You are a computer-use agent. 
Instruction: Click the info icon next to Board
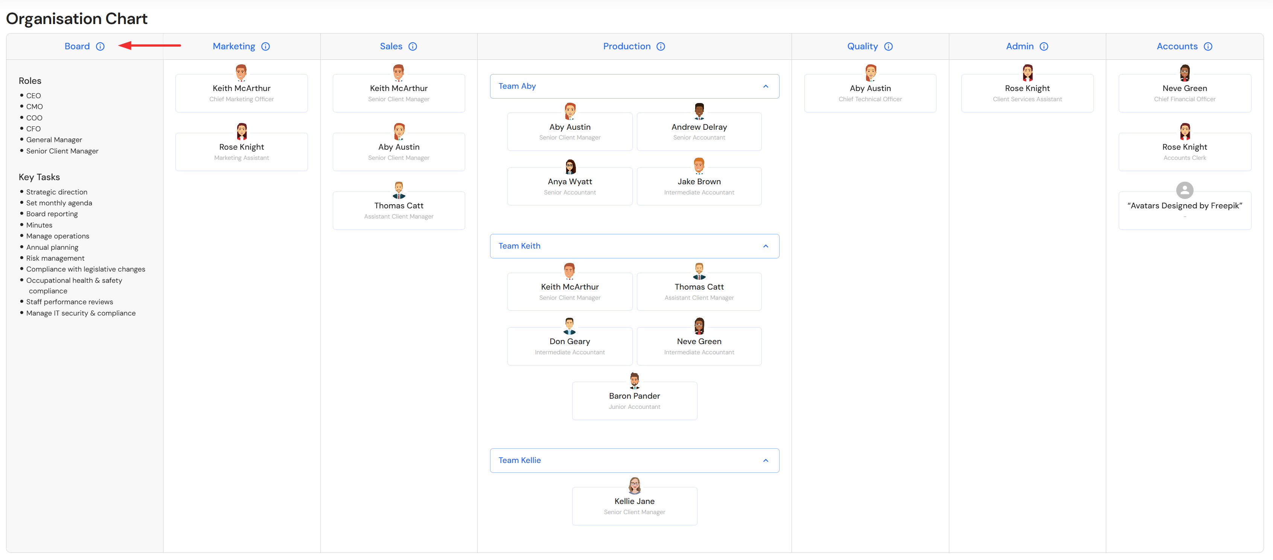[x=100, y=46]
